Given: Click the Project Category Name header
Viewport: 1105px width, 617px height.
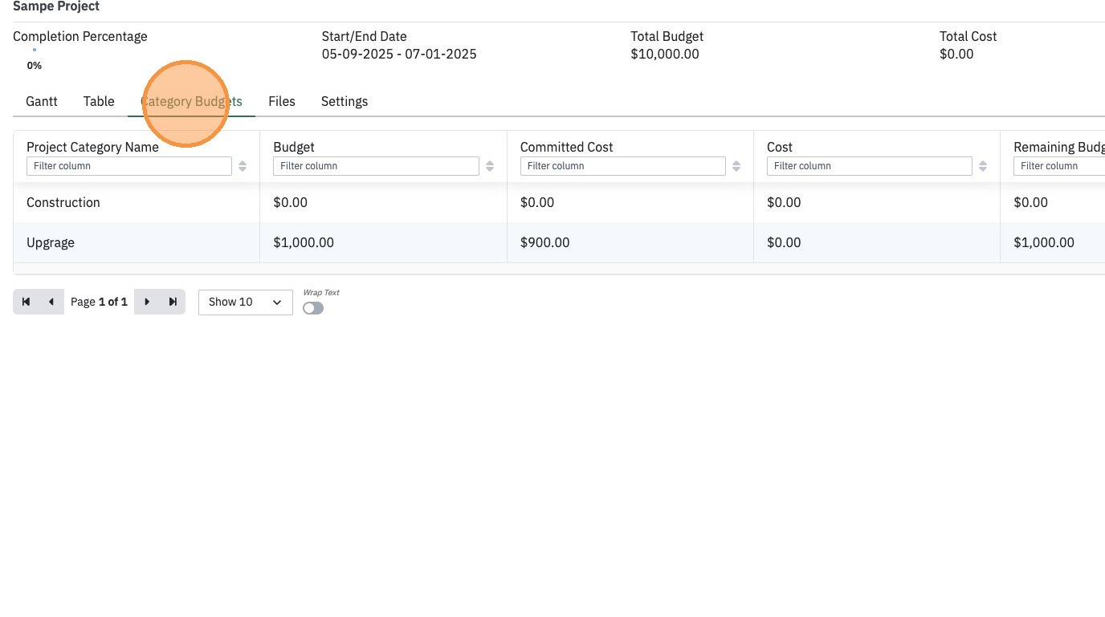Looking at the screenshot, I should coord(92,147).
